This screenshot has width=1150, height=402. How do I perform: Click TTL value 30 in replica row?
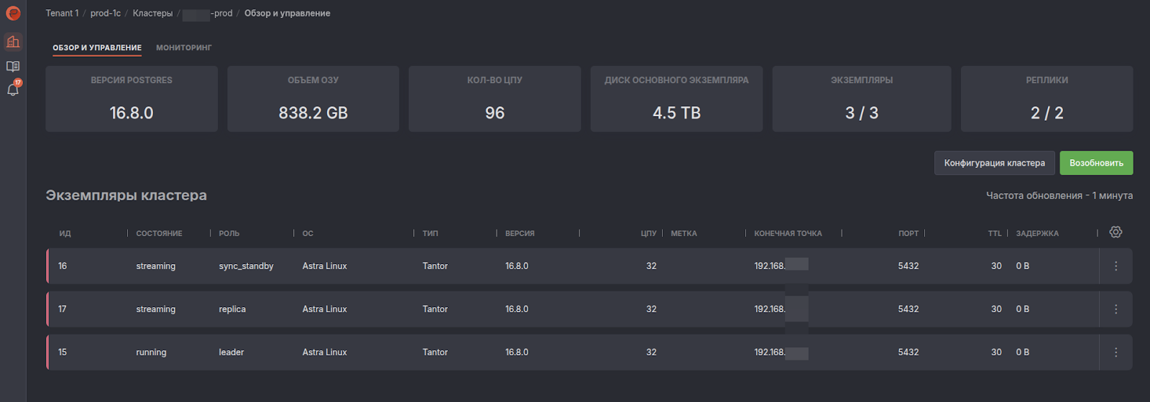click(x=996, y=309)
